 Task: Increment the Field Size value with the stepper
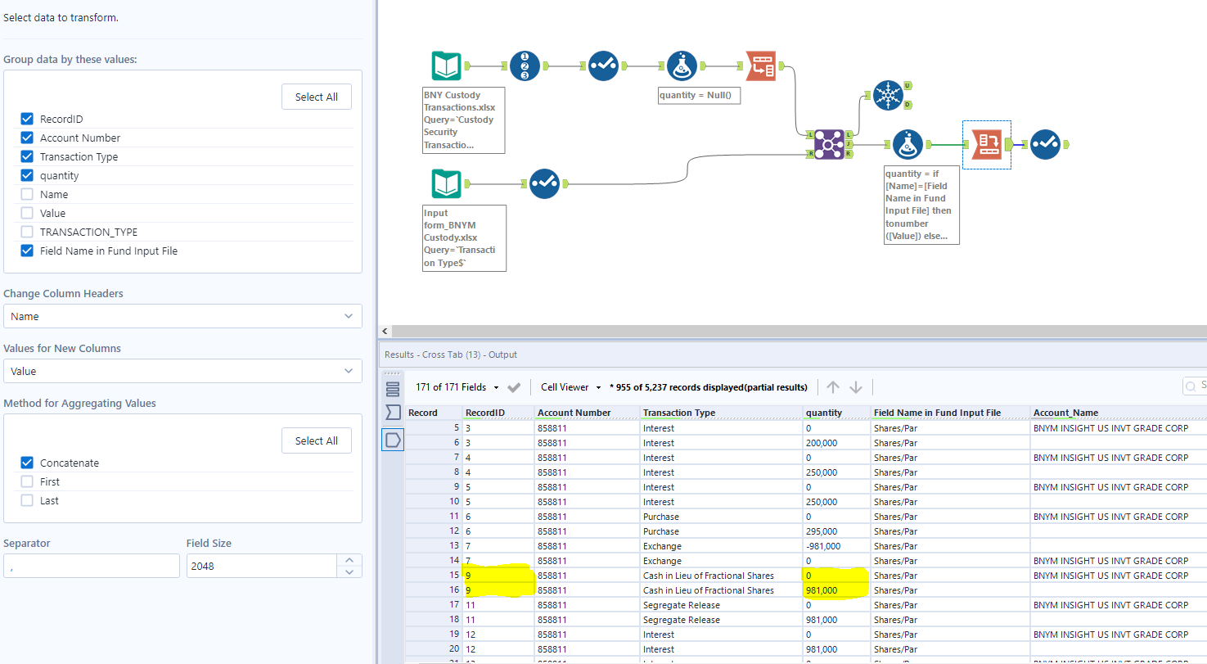coord(350,561)
